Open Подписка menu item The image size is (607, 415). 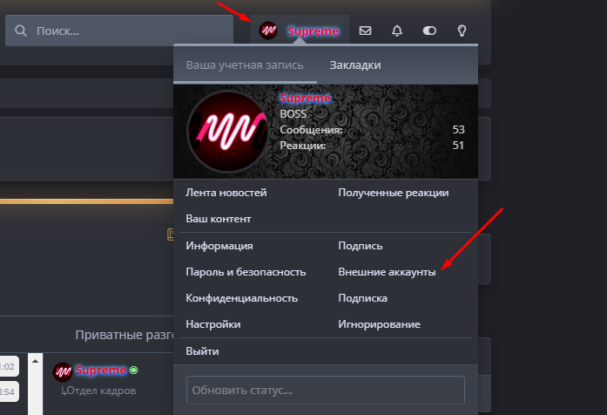[363, 298]
